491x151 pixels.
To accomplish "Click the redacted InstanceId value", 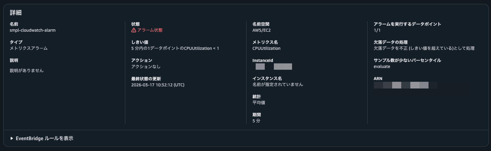I will tap(274, 66).
